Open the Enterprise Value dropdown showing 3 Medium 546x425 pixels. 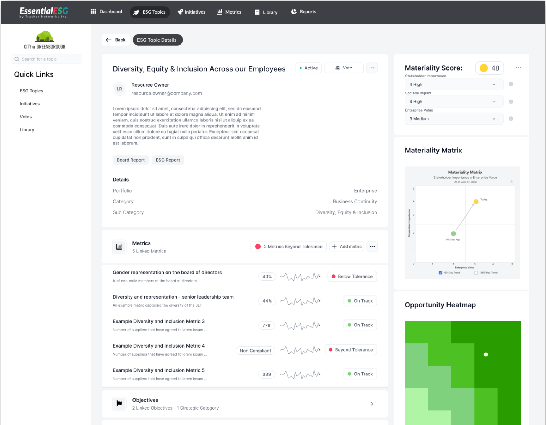point(454,118)
